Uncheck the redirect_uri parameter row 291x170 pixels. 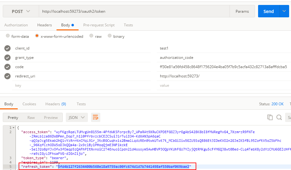(x=7, y=76)
